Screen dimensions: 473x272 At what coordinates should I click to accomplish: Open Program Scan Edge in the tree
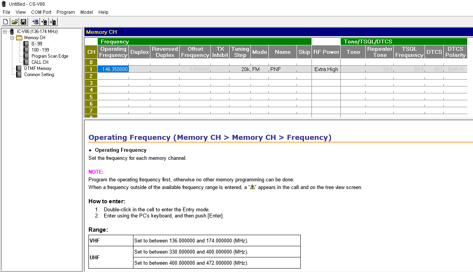pos(50,56)
